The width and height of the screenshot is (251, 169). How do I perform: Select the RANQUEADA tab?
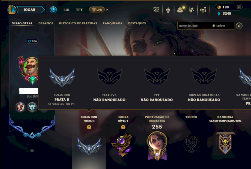113,23
